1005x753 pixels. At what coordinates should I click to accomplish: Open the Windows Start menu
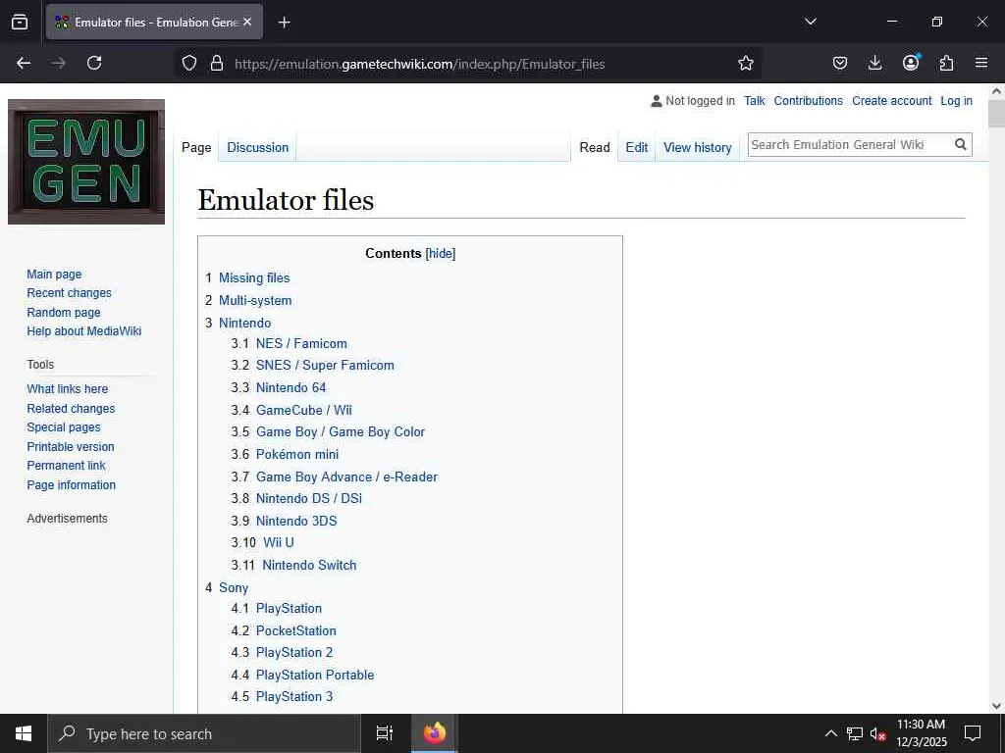24,733
